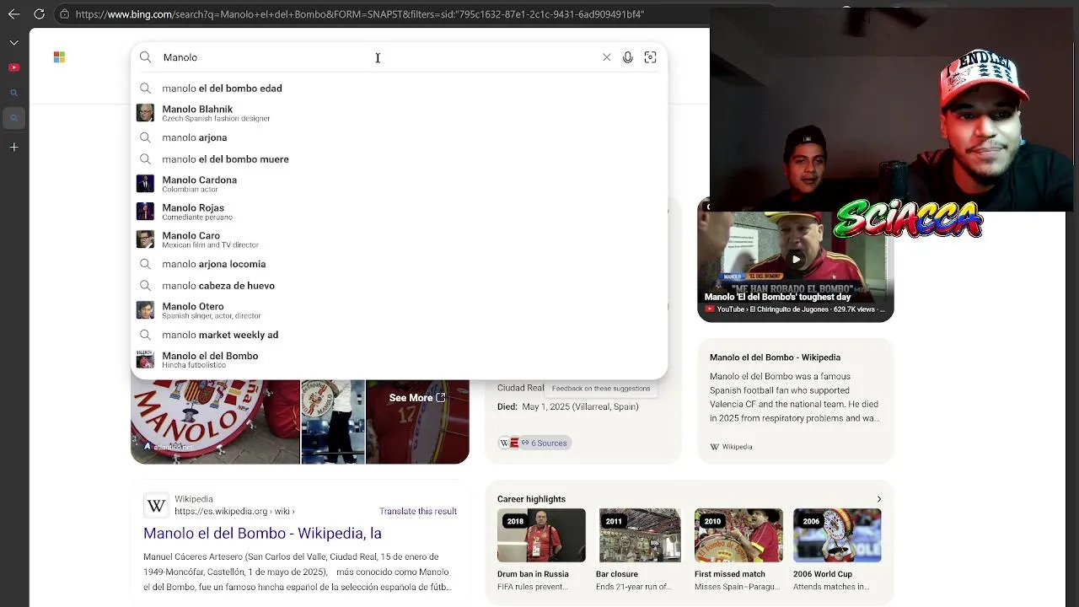The width and height of the screenshot is (1079, 607).
Task: Click 'Translate this result' link
Action: coord(418,511)
